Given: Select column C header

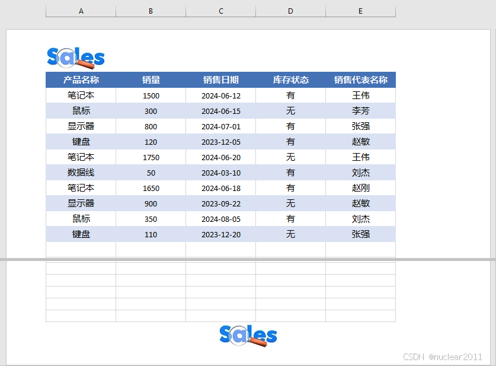Looking at the screenshot, I should point(221,11).
